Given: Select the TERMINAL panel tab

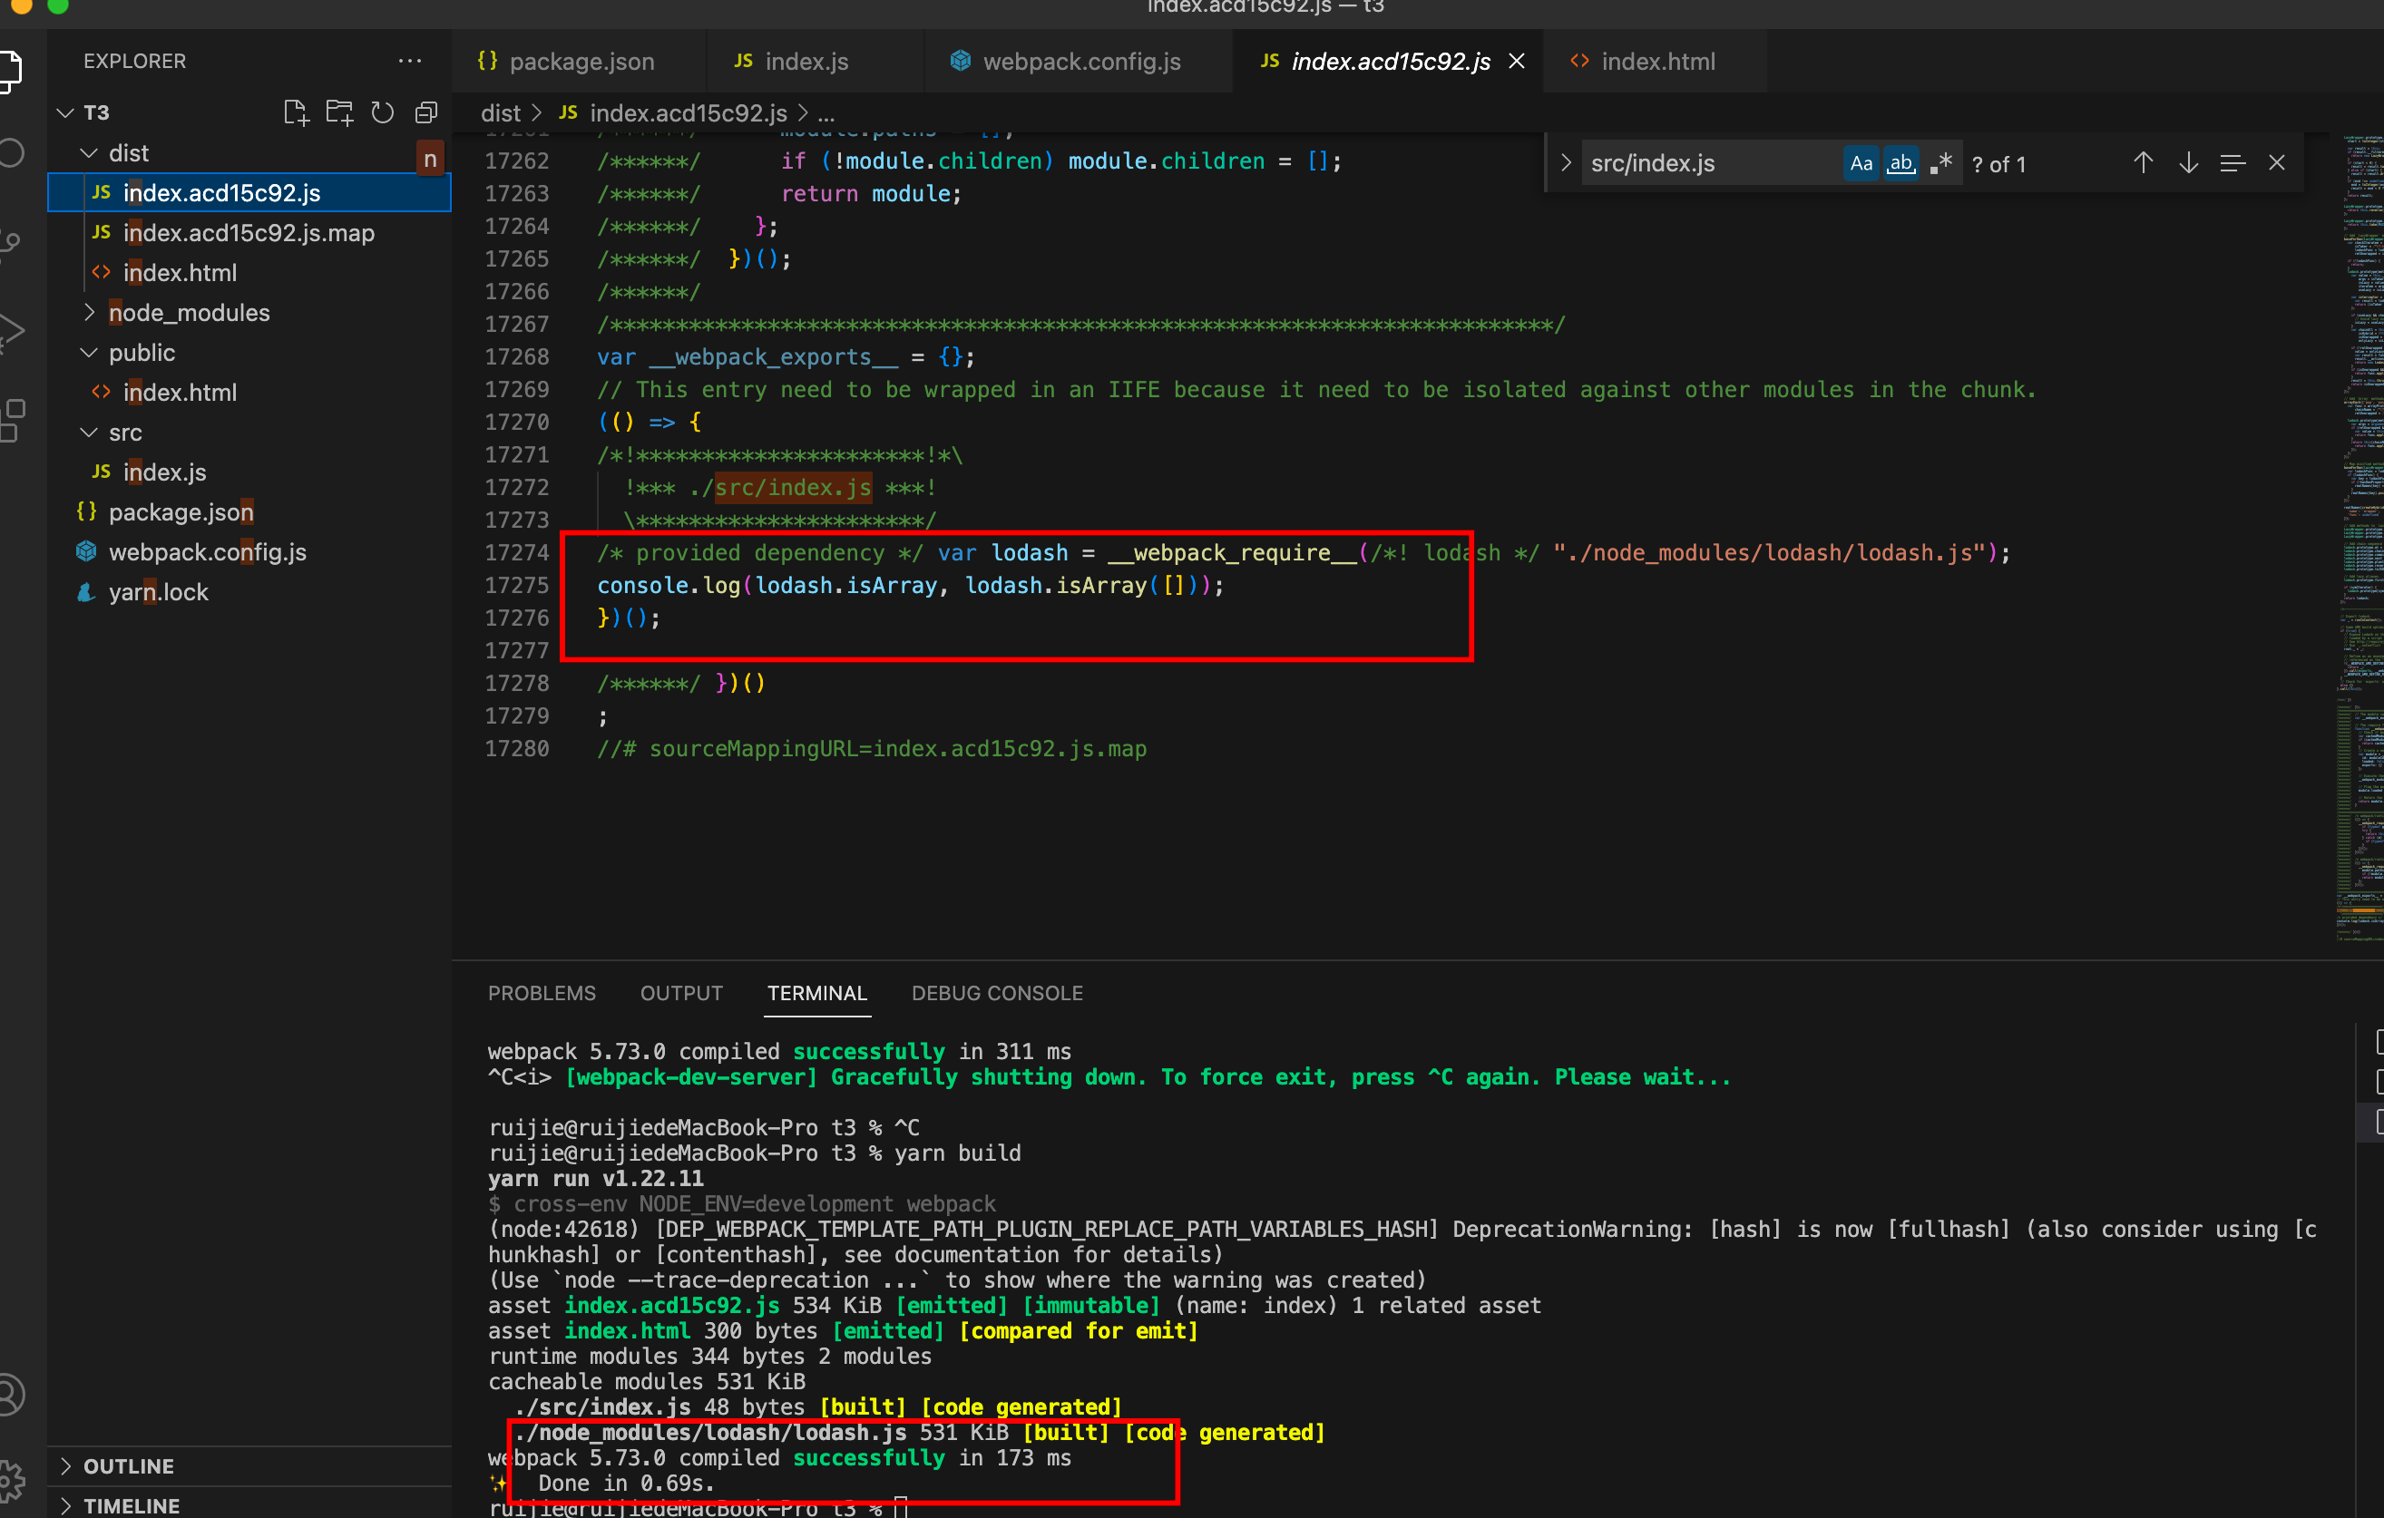Looking at the screenshot, I should [x=816, y=993].
